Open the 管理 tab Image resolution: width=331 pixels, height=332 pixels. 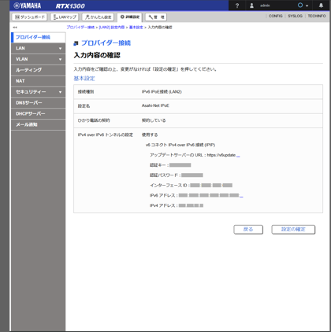pos(156,17)
